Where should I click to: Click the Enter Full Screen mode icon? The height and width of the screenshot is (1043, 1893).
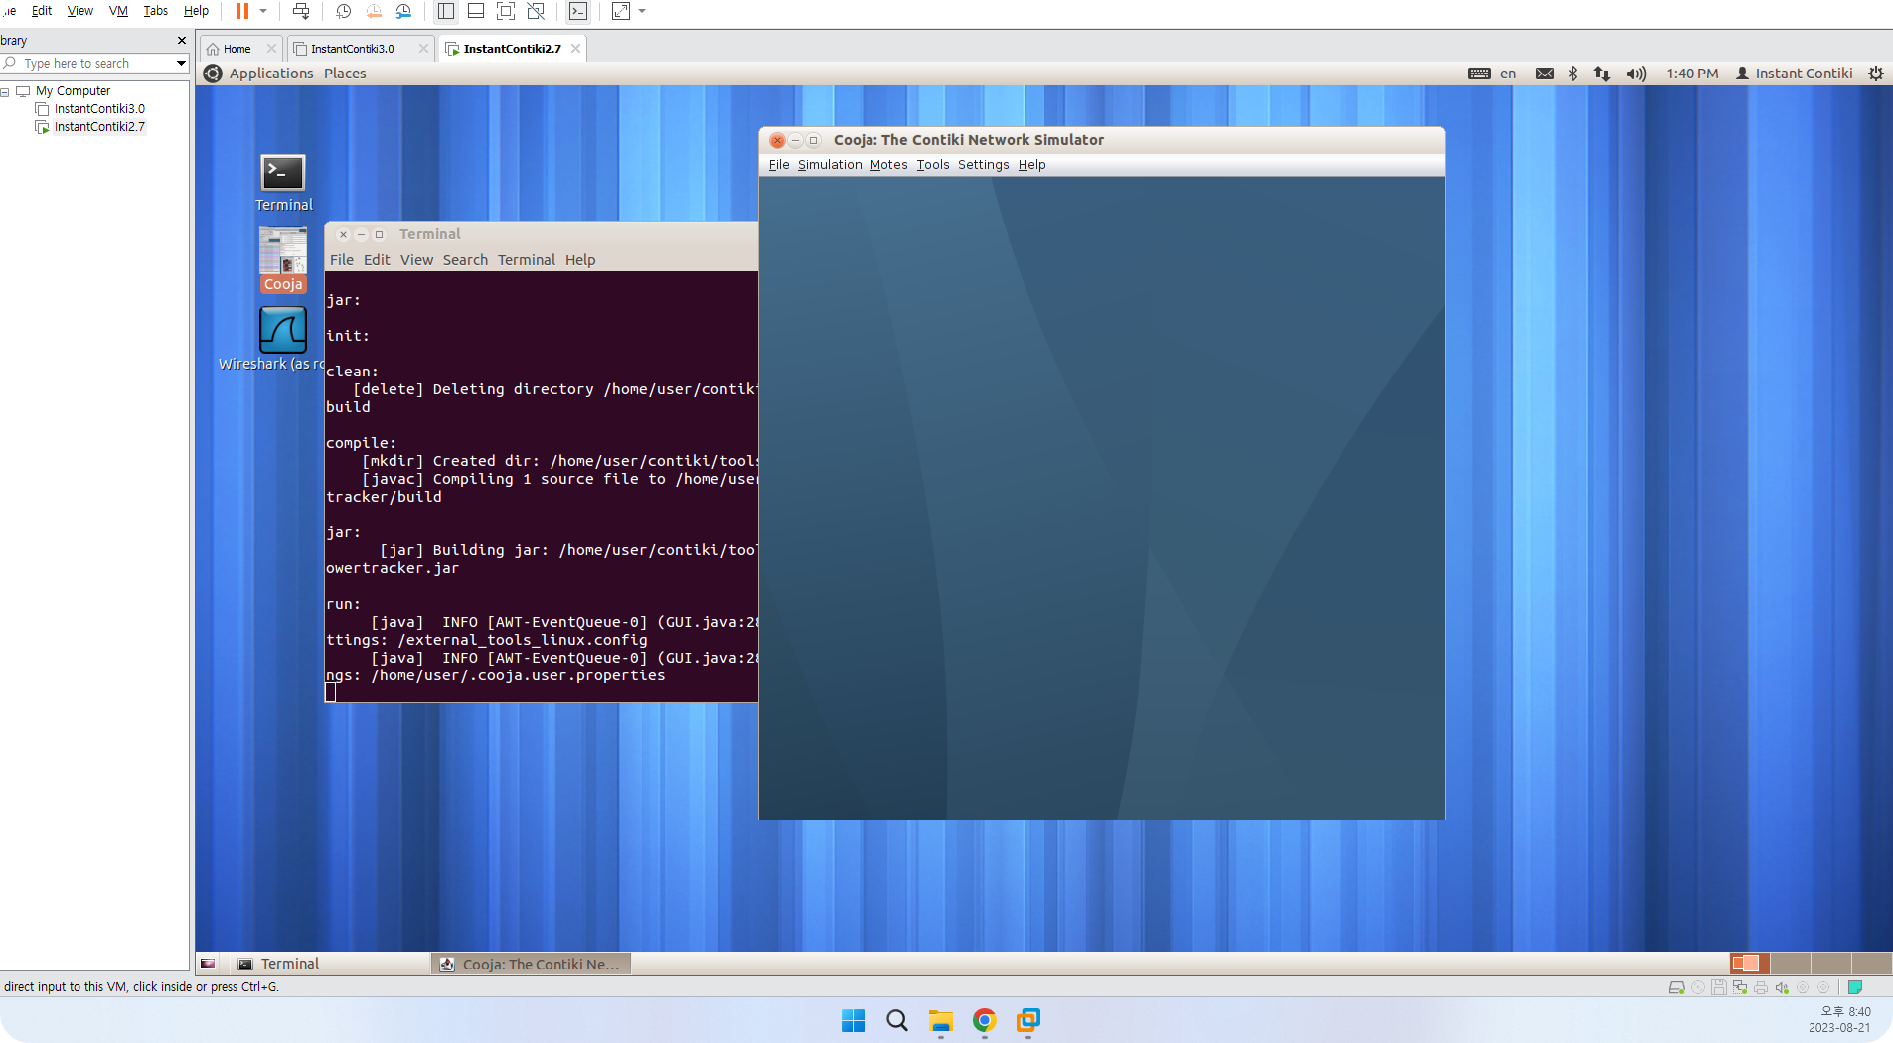(506, 11)
